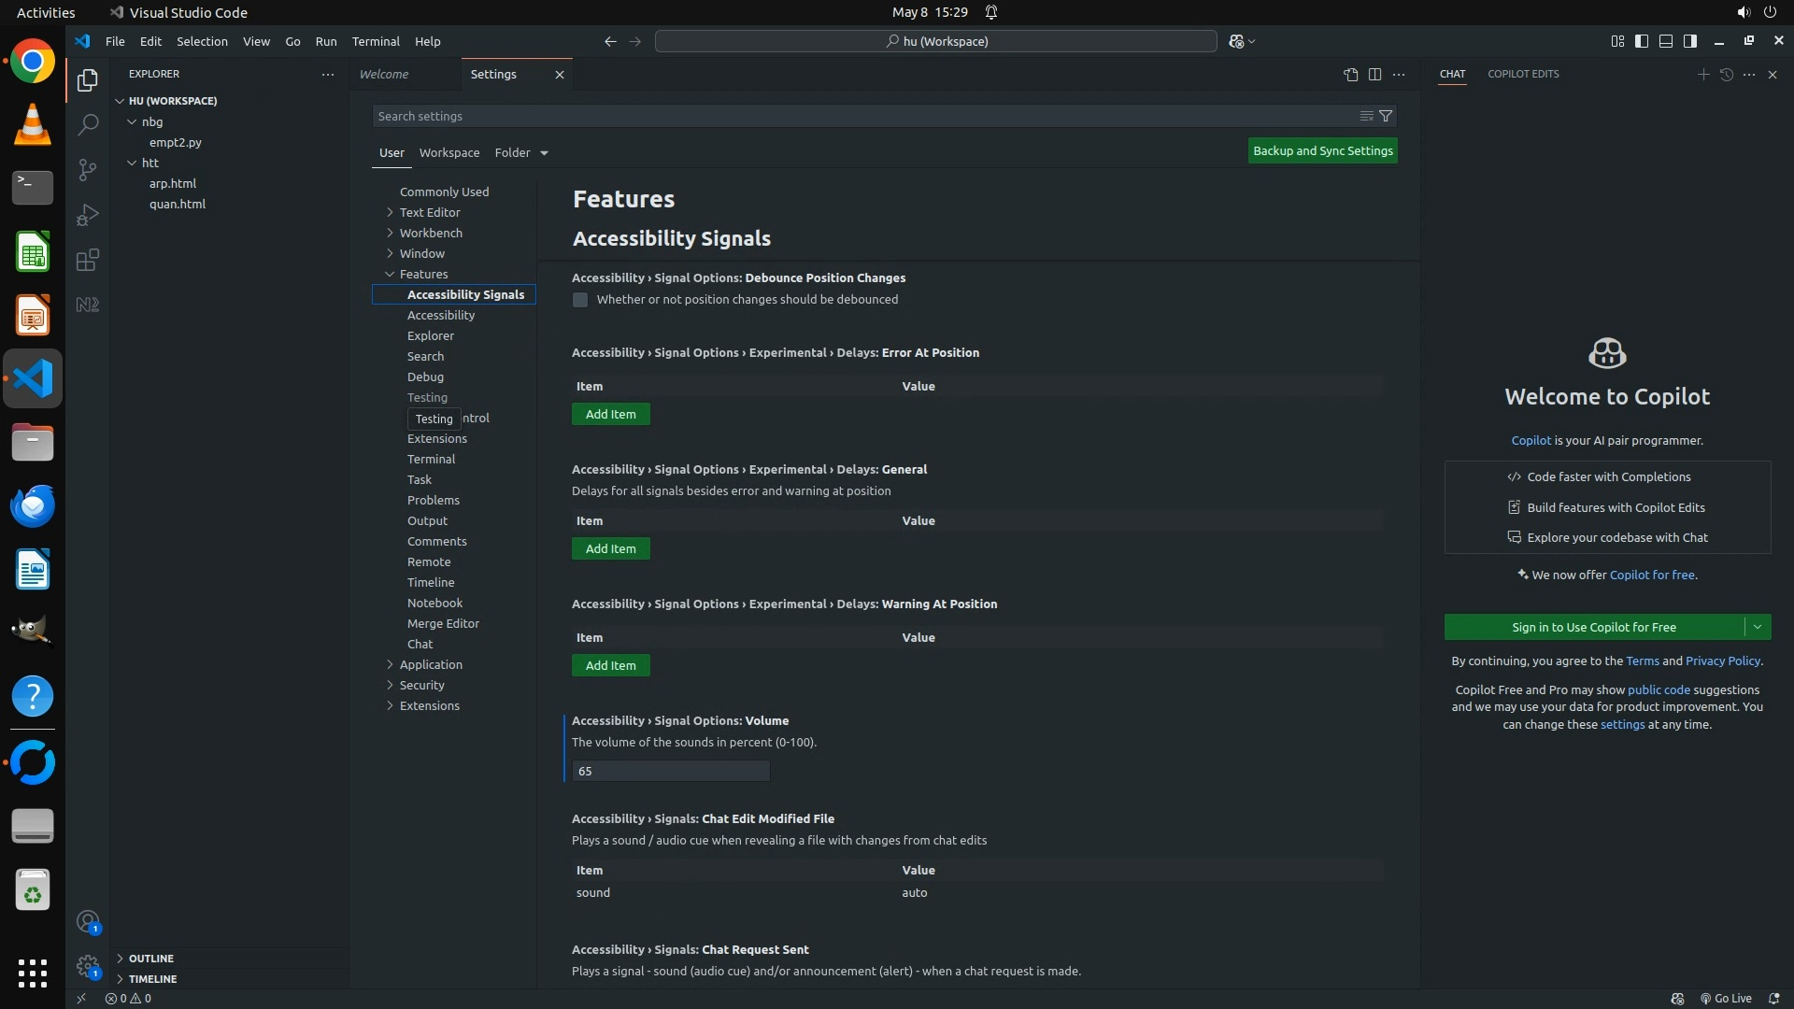Click the settings filter funnel icon

pyautogui.click(x=1386, y=116)
